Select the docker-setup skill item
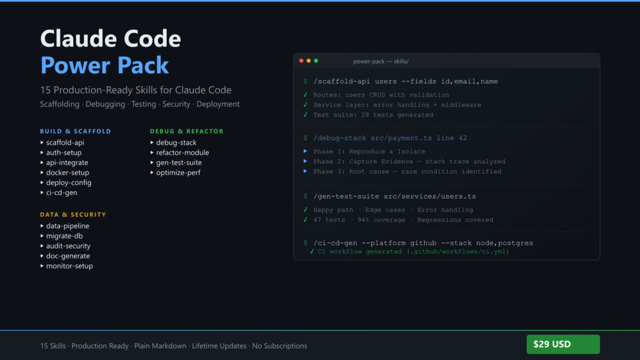This screenshot has width=640, height=360. coord(68,173)
